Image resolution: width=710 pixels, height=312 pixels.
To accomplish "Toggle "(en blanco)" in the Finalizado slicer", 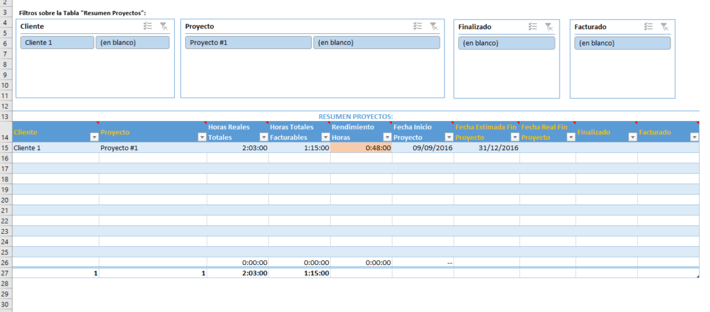I will click(x=506, y=44).
